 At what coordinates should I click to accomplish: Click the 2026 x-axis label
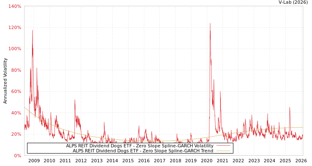[301, 161]
